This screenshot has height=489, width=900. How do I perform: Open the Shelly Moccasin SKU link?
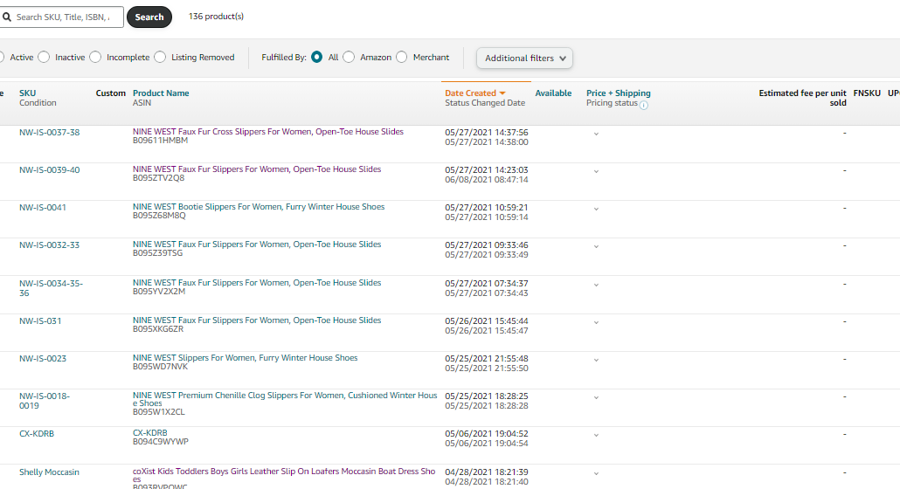pyautogui.click(x=49, y=472)
